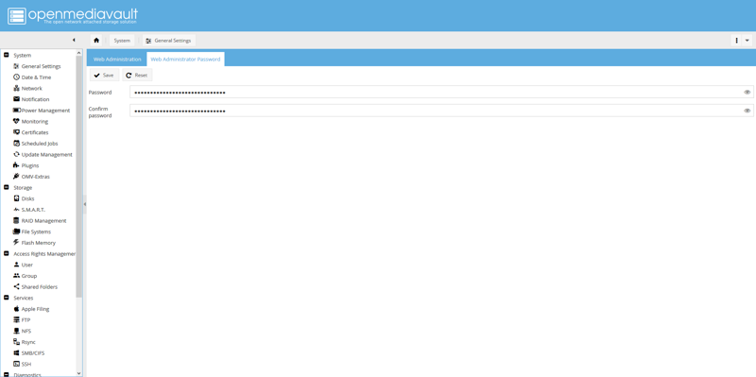The image size is (756, 377).
Task: Click the NFS sidebar icon
Action: point(16,331)
